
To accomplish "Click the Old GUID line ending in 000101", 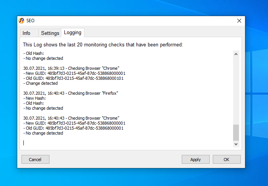I will (73, 78).
